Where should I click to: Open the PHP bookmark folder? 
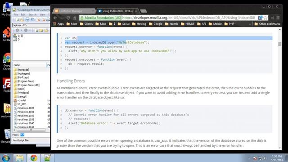229,24
